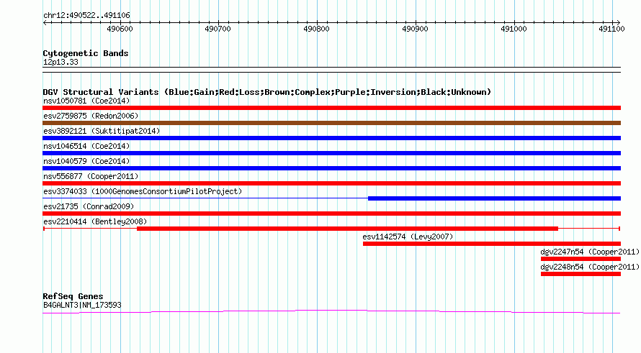Image resolution: width=641 pixels, height=353 pixels.
Task: Select the red bar under esv21735
Action: (331, 214)
